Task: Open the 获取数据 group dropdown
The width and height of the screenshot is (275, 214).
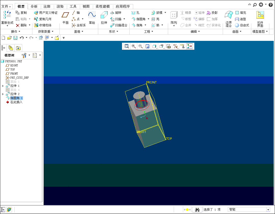Action: (46, 32)
